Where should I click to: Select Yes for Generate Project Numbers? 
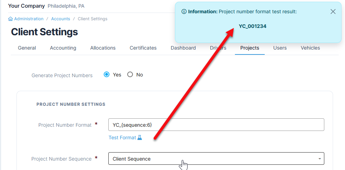[107, 75]
